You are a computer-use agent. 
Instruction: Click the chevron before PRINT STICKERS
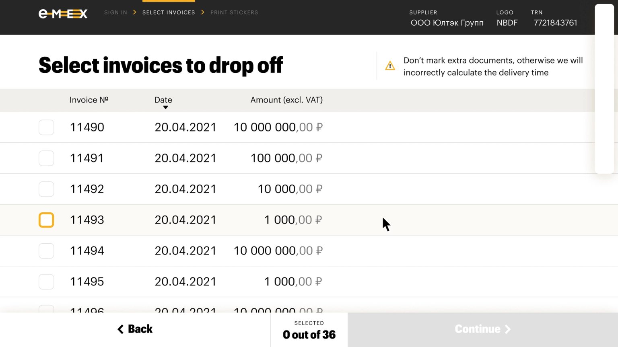pos(203,12)
